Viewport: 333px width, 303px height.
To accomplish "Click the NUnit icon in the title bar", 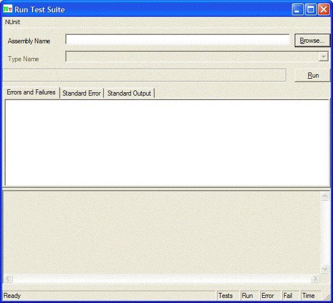I will pyautogui.click(x=8, y=10).
